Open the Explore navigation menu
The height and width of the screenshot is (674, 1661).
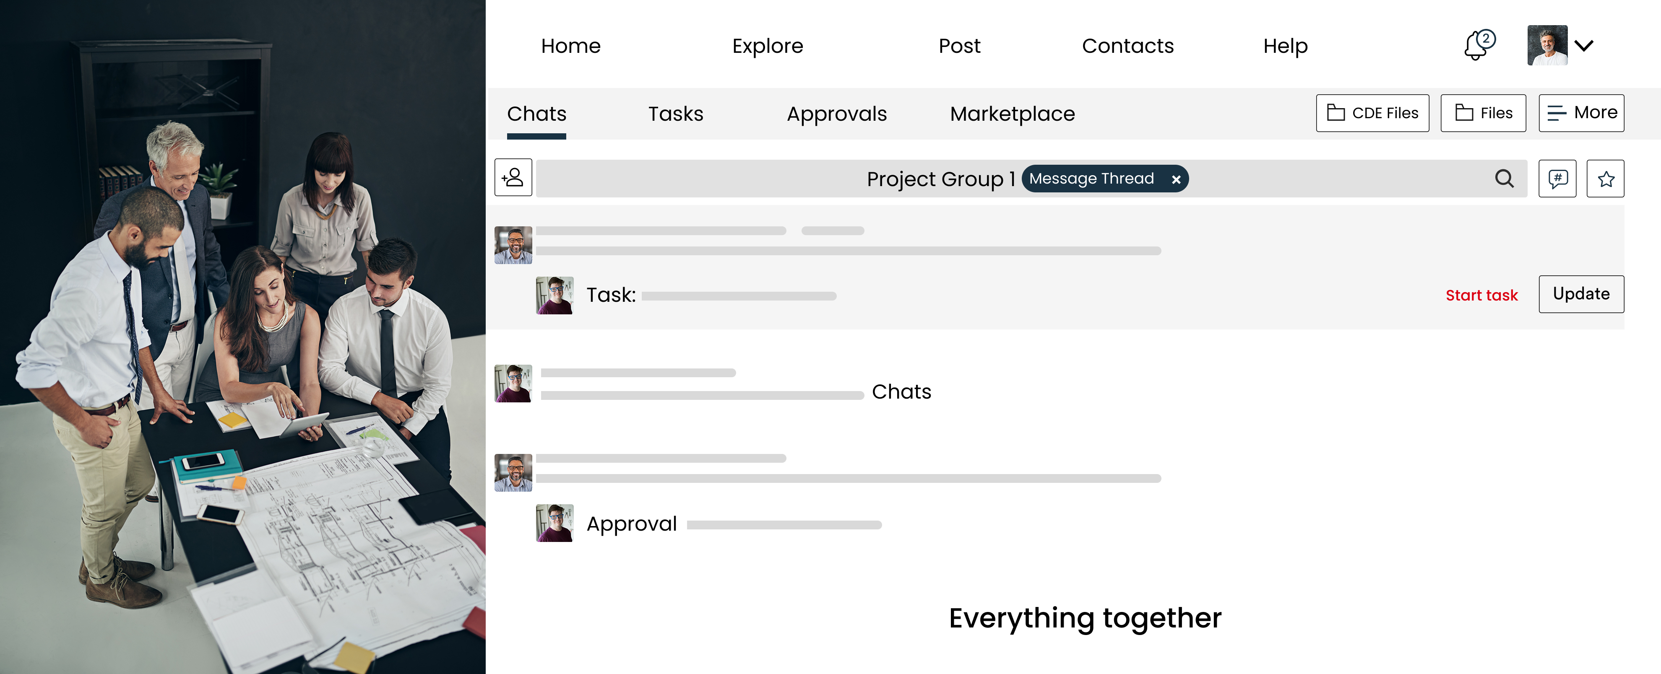point(767,46)
